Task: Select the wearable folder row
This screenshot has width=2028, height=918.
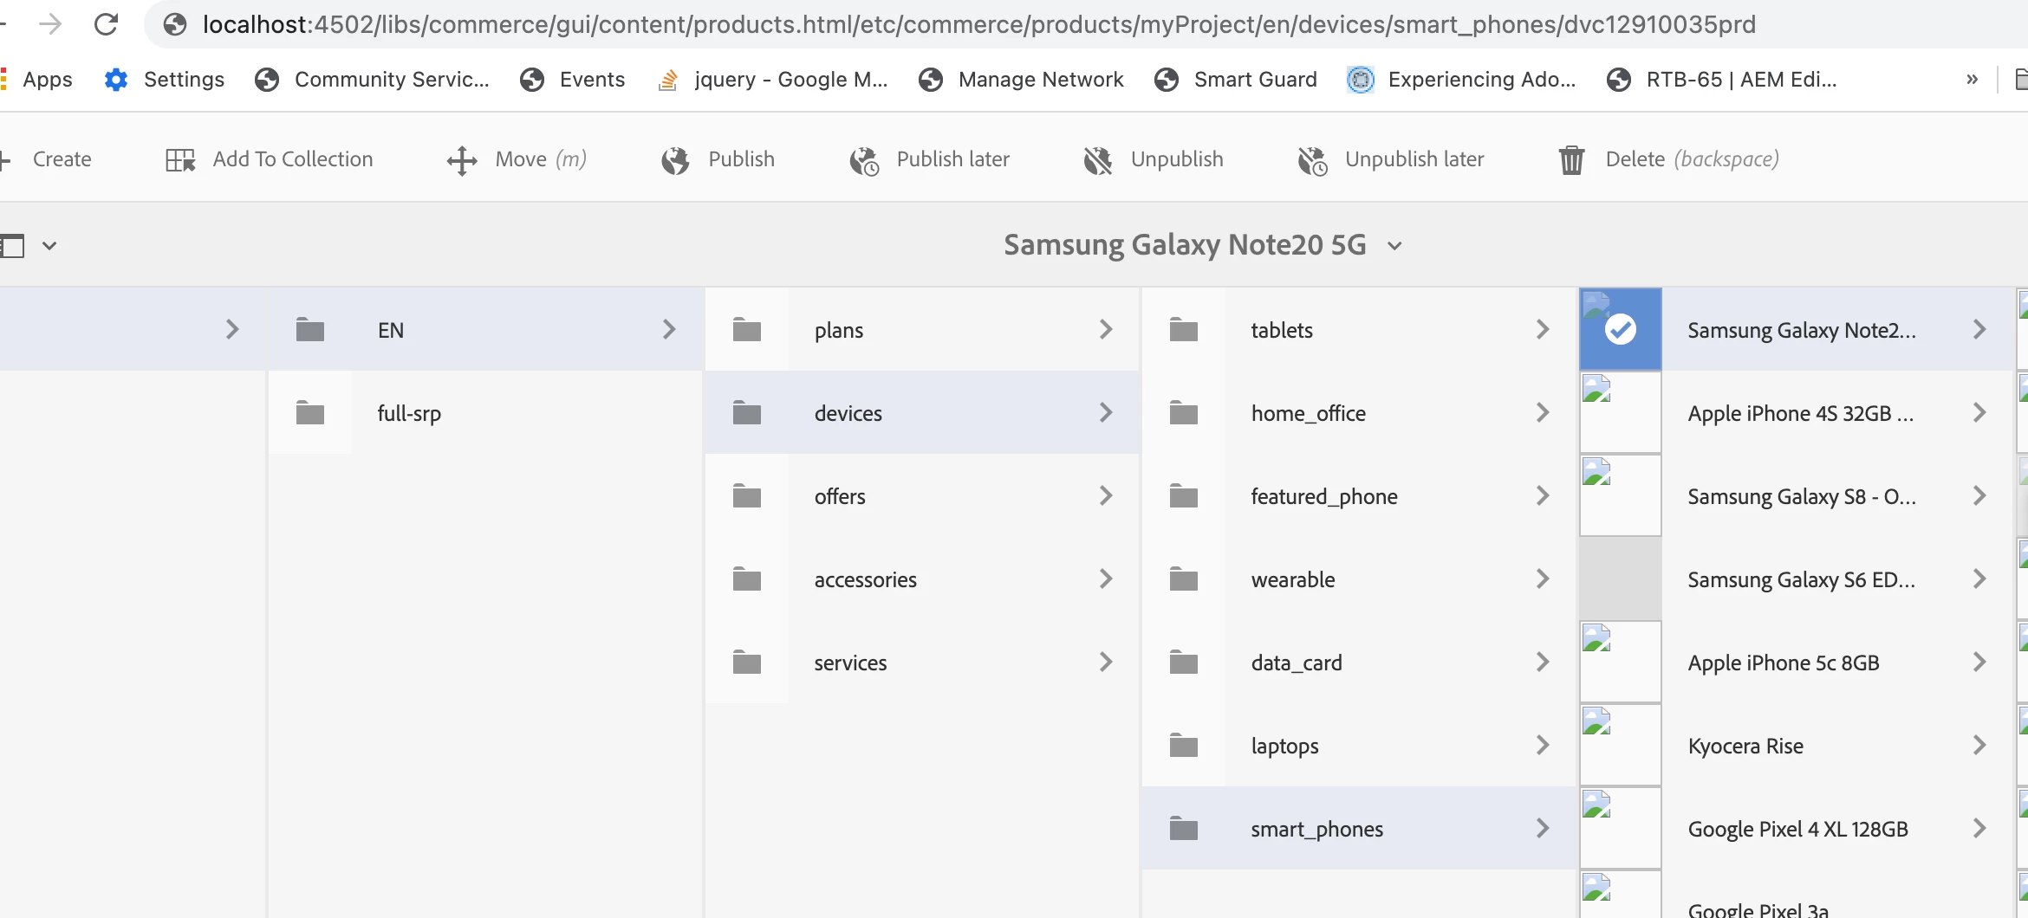Action: [1359, 579]
